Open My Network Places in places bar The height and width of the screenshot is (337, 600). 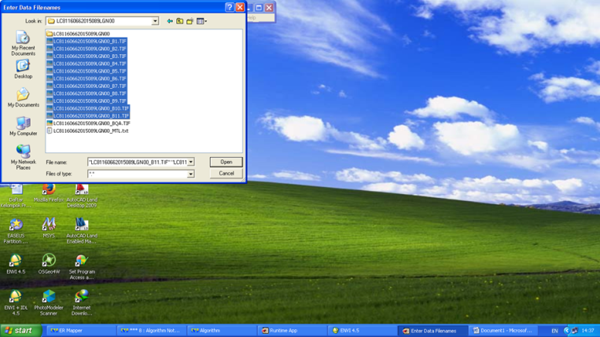coord(23,157)
